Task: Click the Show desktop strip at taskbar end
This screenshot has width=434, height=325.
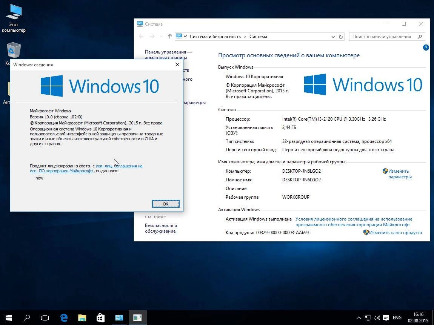Action: tap(432, 318)
